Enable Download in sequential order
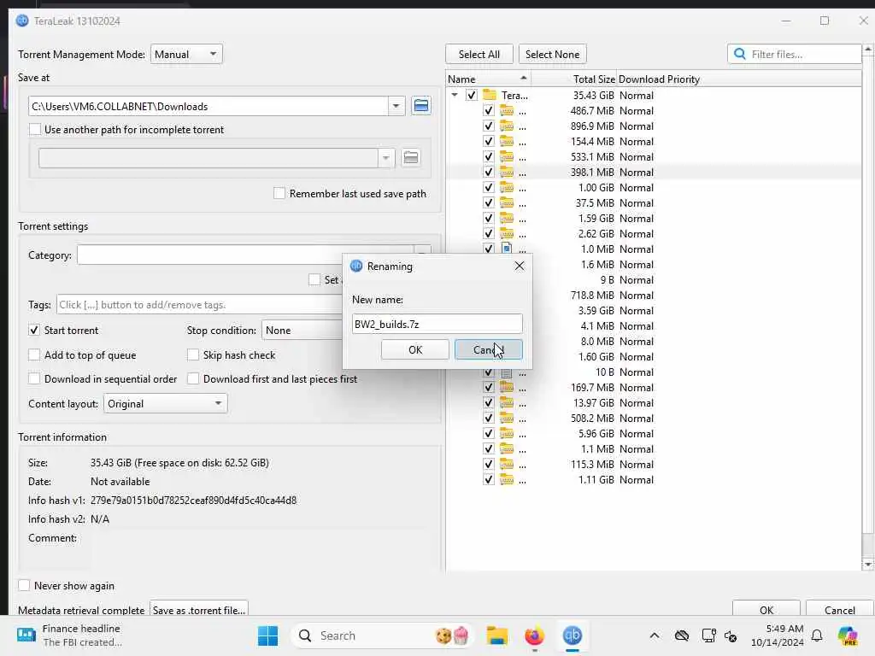875x656 pixels. 34,378
